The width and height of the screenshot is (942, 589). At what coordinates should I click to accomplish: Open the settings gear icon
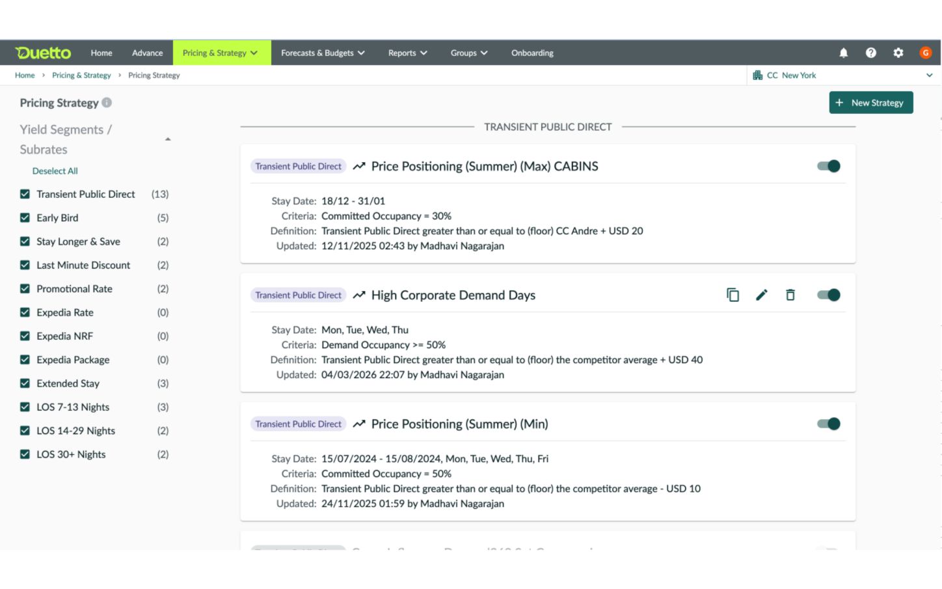pyautogui.click(x=898, y=53)
